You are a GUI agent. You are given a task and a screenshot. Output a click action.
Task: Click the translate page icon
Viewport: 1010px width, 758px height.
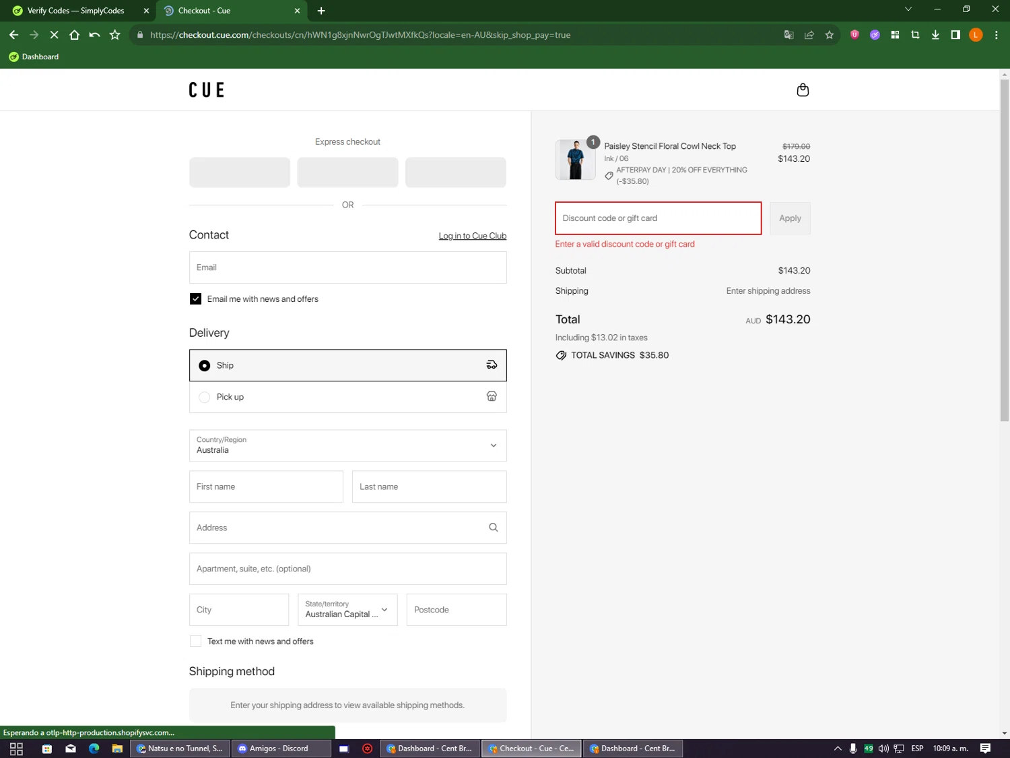[788, 35]
